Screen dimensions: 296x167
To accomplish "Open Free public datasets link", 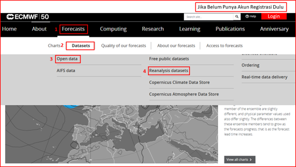I will pos(169,59).
